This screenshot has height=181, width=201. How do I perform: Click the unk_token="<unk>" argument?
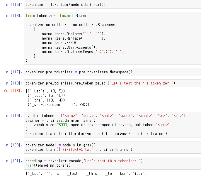pos(152,125)
